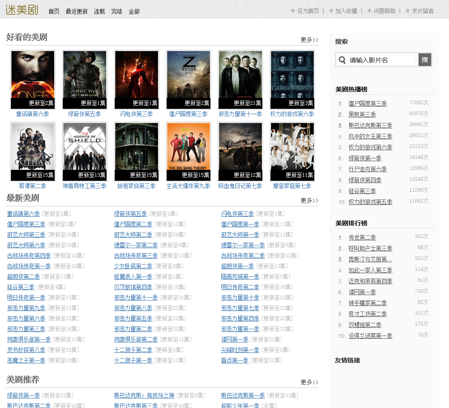Open 隔离死城第一季 in latest list
This screenshot has height=408, width=449.
click(240, 276)
